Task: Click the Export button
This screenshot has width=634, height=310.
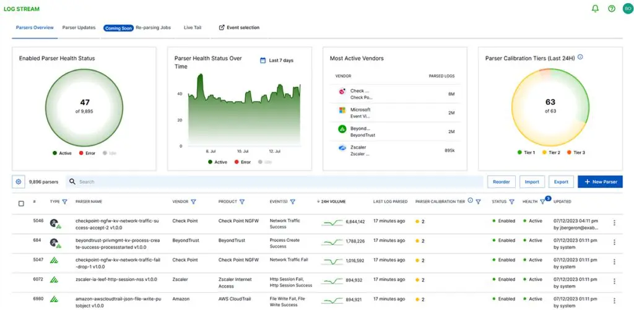Action: [x=561, y=182]
